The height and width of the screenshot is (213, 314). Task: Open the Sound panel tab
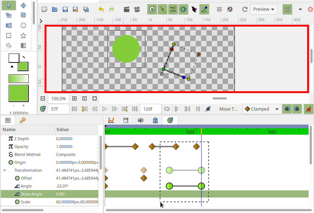[x=141, y=120]
